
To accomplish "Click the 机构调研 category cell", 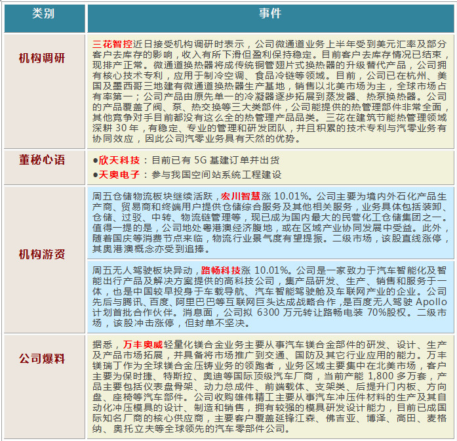I will tap(43, 58).
